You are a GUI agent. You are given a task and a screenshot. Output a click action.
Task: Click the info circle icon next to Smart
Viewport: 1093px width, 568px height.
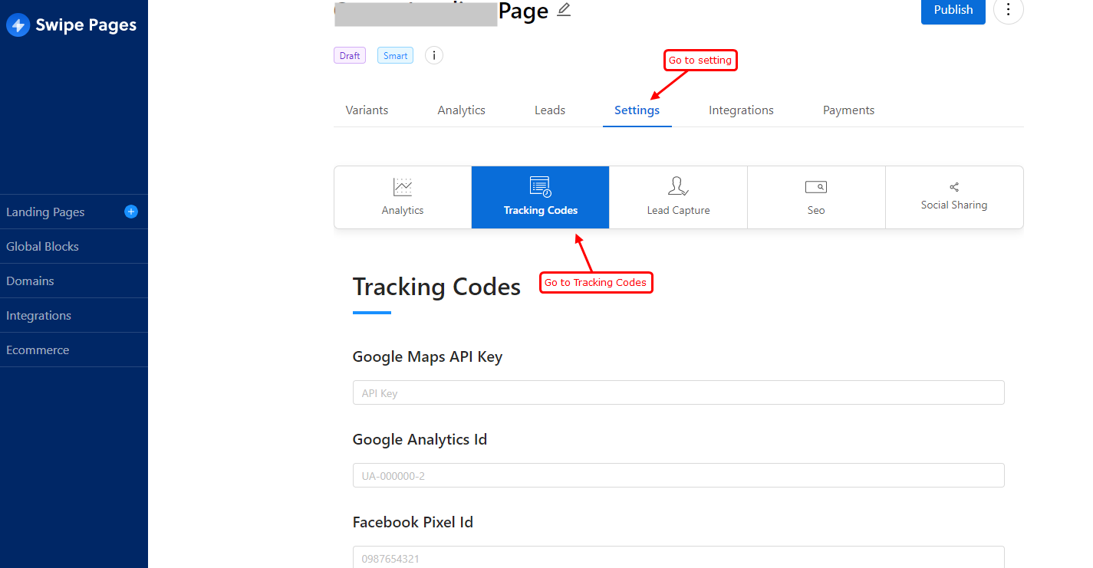(x=434, y=55)
